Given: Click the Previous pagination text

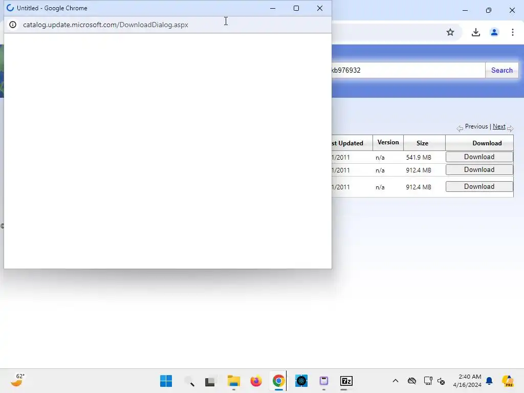Looking at the screenshot, I should pyautogui.click(x=476, y=127).
